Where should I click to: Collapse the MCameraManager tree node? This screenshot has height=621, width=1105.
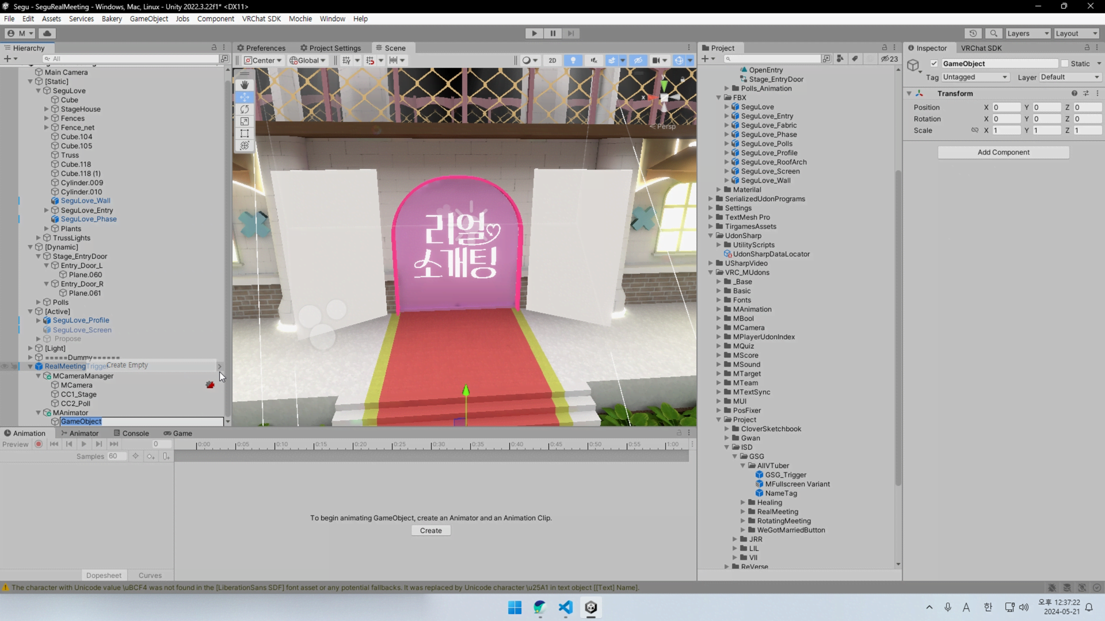click(39, 376)
